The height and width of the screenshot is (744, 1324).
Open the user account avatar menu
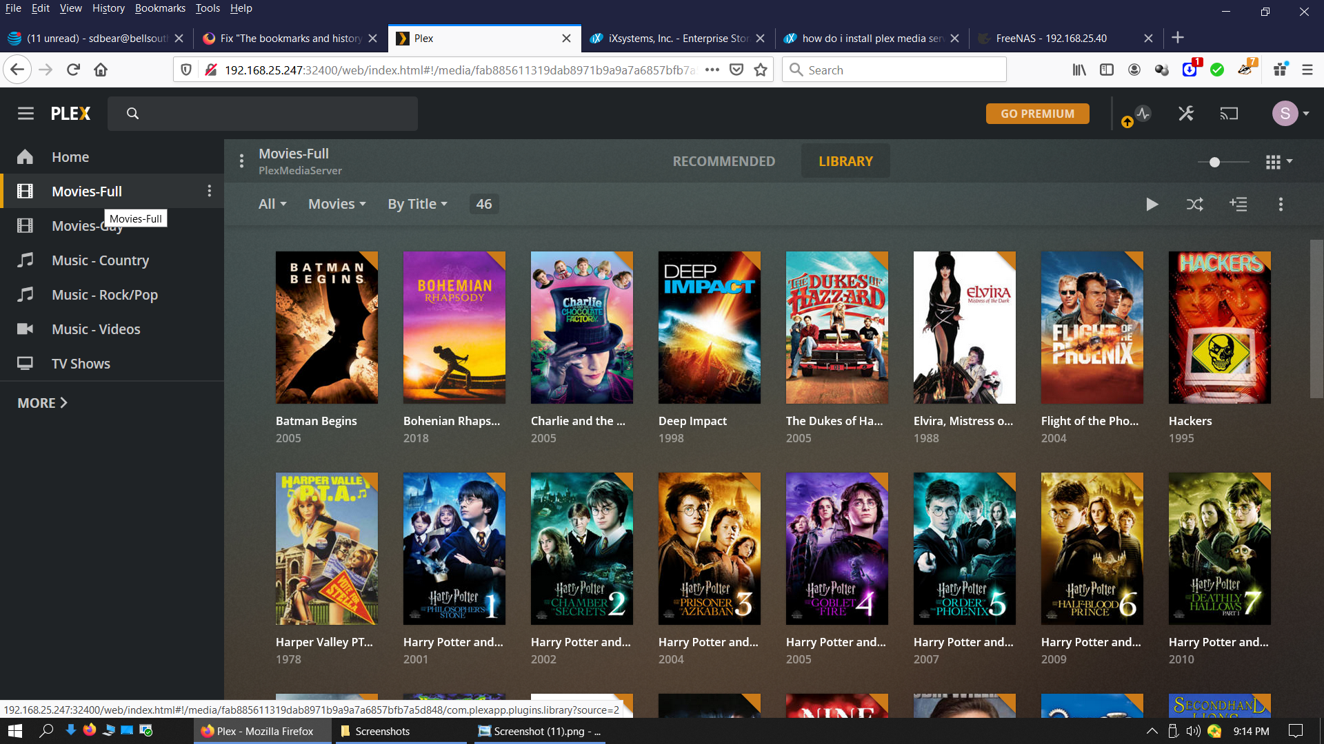tap(1290, 114)
